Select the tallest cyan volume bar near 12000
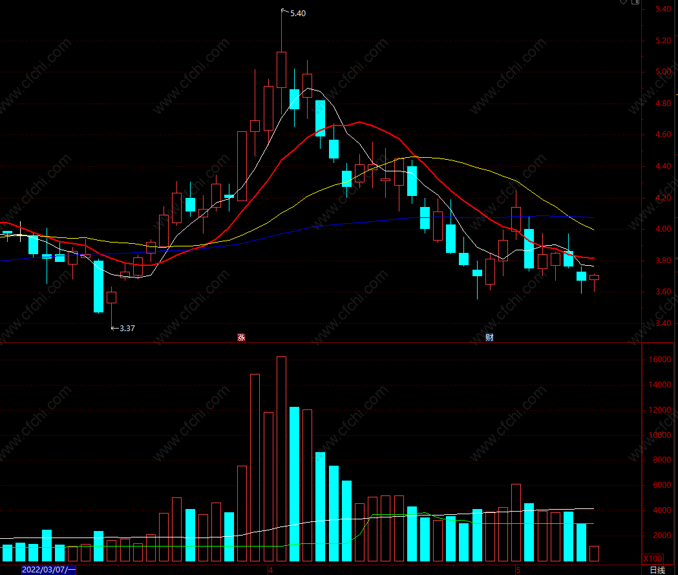 [x=295, y=484]
